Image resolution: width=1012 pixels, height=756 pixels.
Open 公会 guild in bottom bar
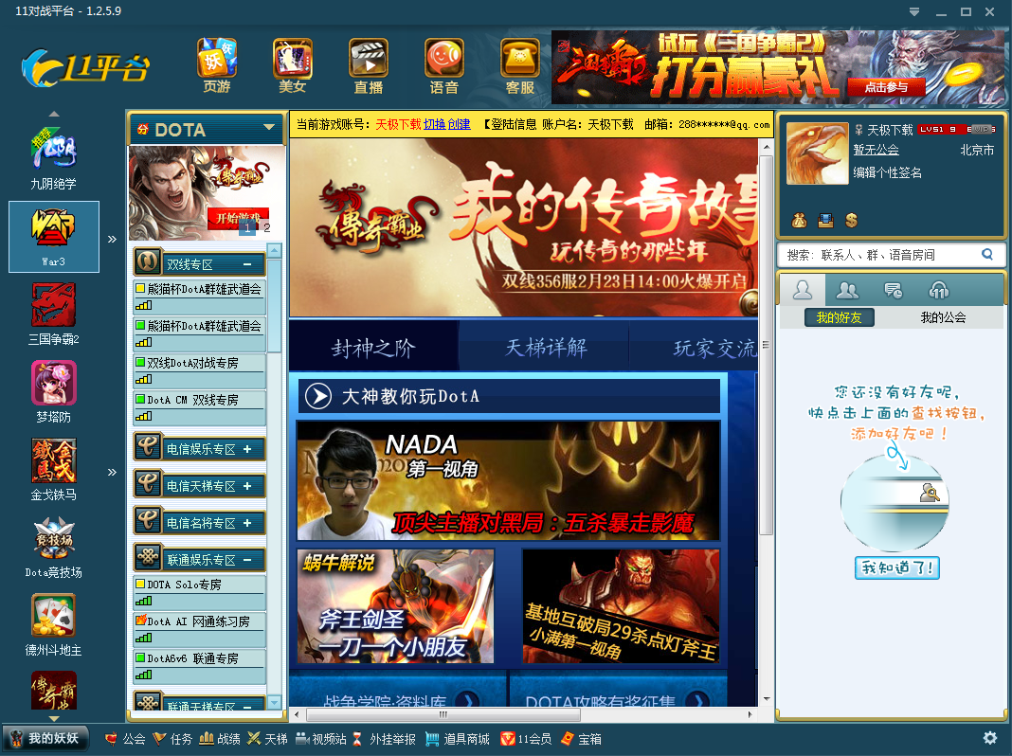click(x=125, y=739)
